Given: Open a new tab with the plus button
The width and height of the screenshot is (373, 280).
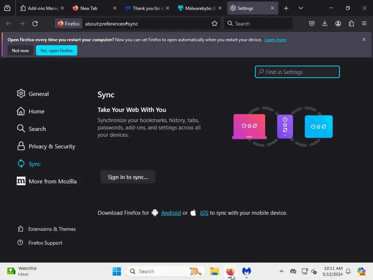Looking at the screenshot, I should (x=286, y=8).
